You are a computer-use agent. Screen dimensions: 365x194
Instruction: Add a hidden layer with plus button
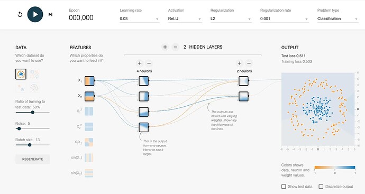click(165, 47)
